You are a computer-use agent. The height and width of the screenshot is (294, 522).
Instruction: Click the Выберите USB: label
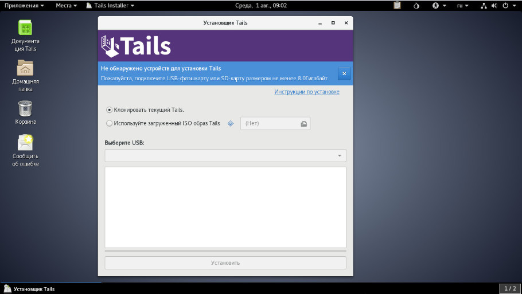pyautogui.click(x=124, y=143)
